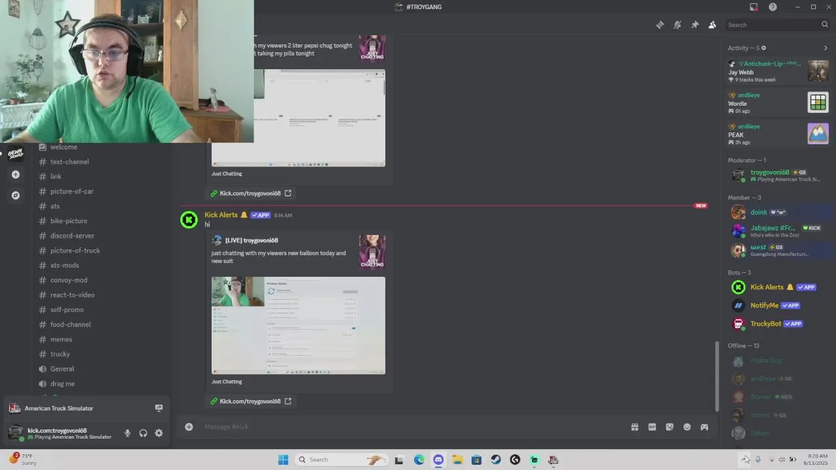Image resolution: width=836 pixels, height=470 pixels.
Task: Open the trucky channel
Action: [60, 354]
